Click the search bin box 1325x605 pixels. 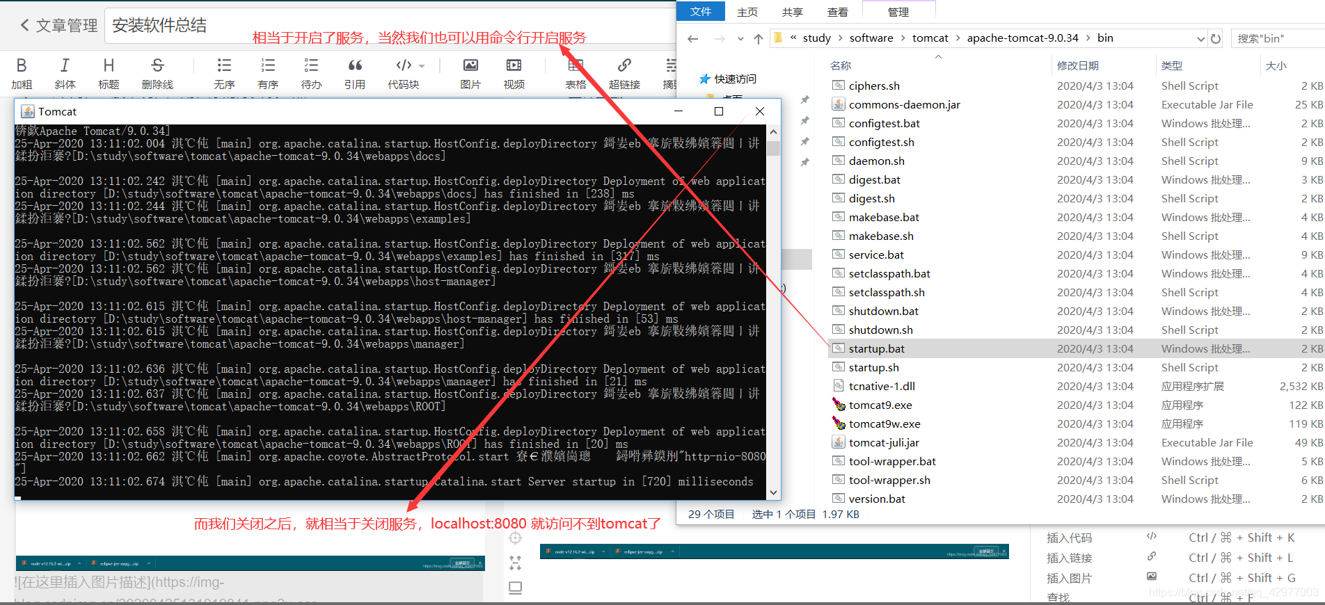tap(1278, 38)
